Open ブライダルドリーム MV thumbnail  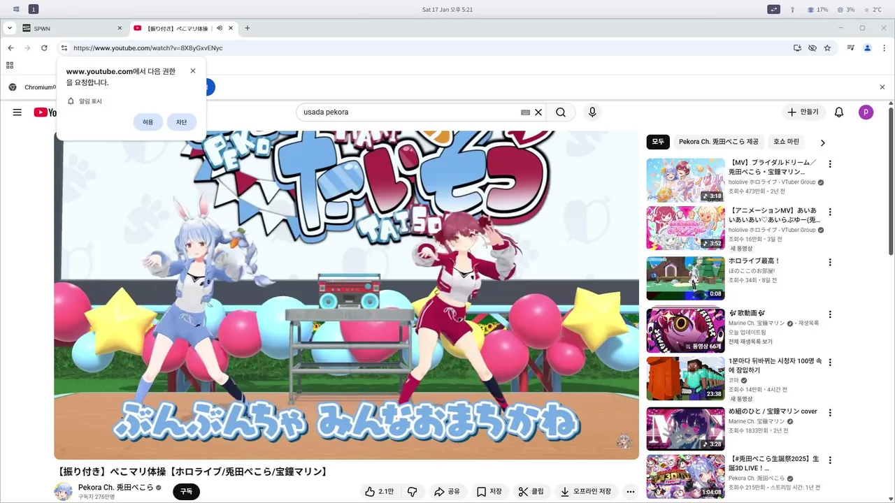click(x=685, y=180)
